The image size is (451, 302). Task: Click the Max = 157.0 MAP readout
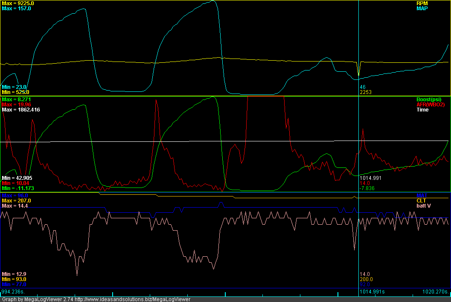pos(16,9)
